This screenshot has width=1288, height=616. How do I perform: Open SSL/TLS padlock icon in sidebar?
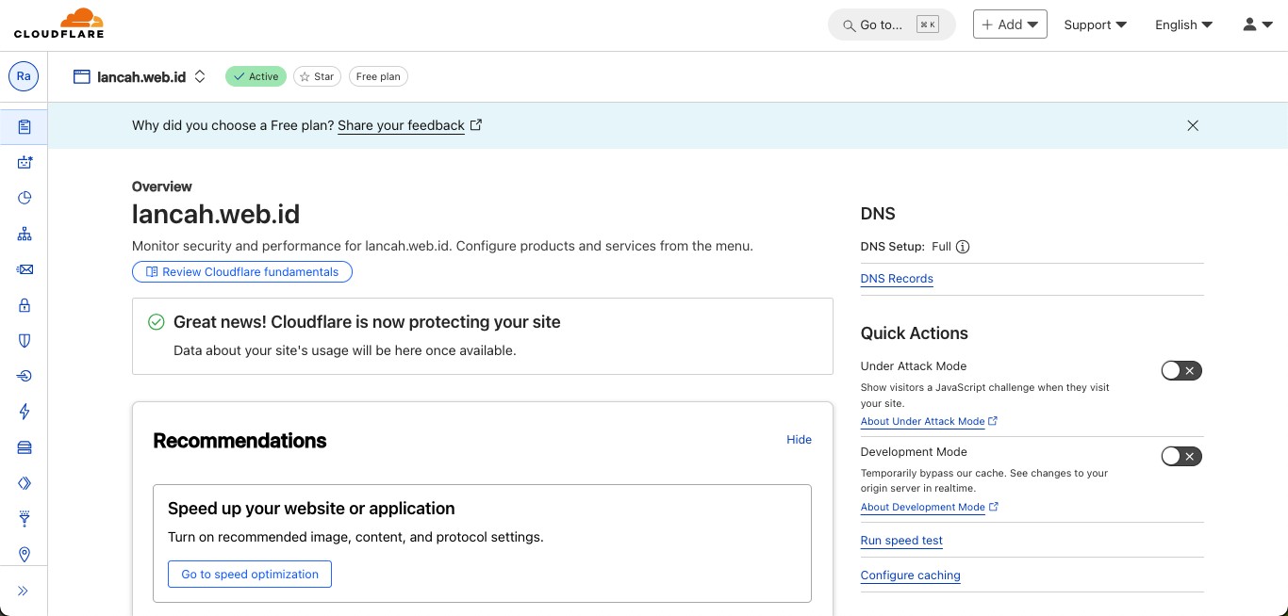[25, 305]
